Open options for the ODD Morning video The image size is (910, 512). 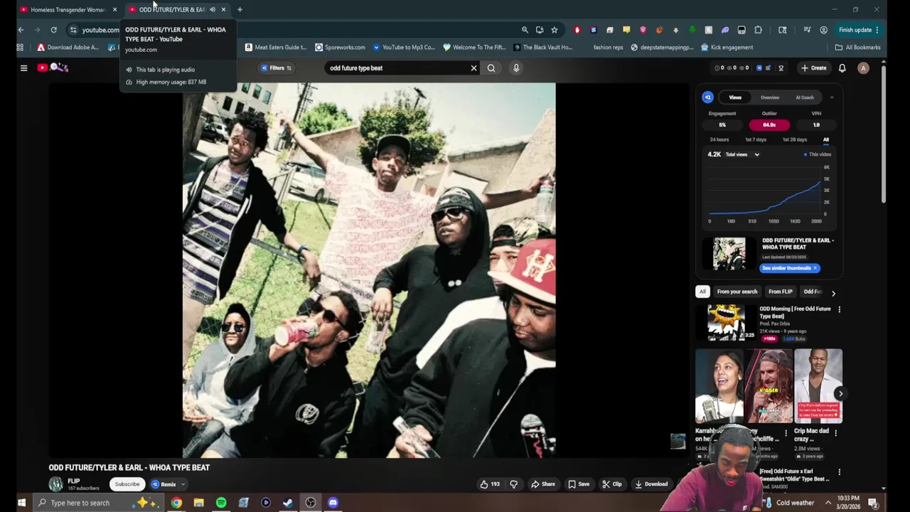(839, 309)
